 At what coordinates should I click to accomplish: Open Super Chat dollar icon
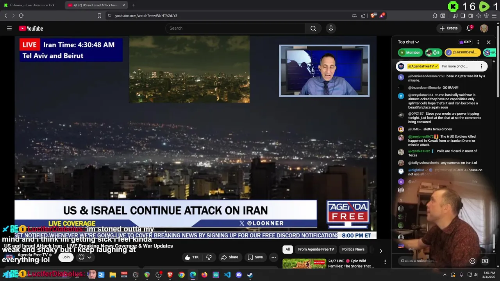(x=485, y=261)
